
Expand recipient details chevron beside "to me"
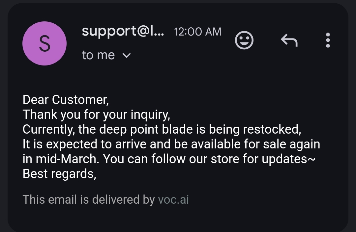[x=127, y=56]
